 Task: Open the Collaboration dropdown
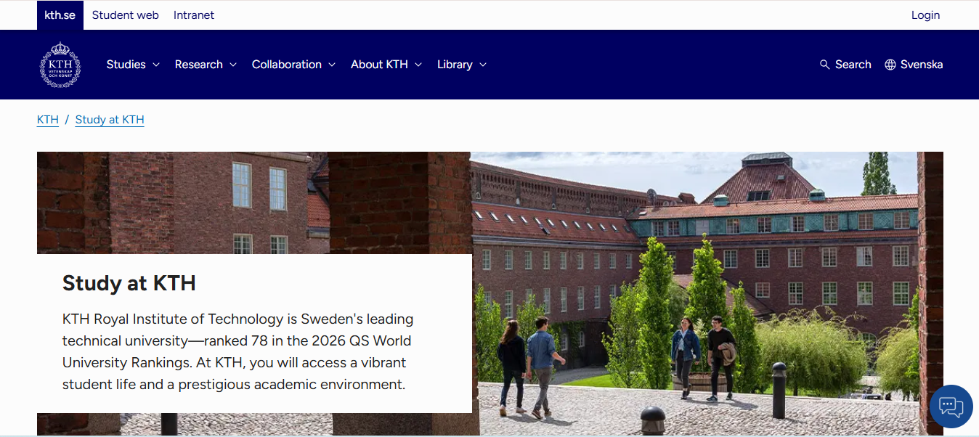pyautogui.click(x=287, y=64)
